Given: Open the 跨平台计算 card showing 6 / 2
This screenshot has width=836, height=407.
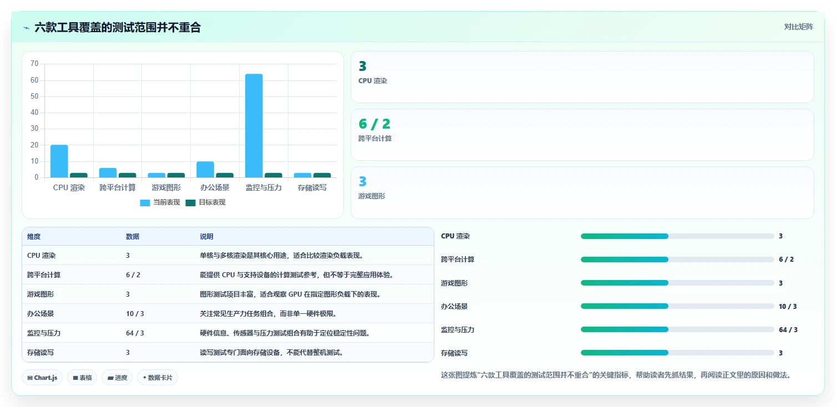Looking at the screenshot, I should (582, 135).
